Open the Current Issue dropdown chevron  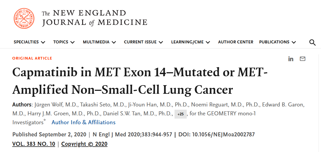(x=161, y=42)
